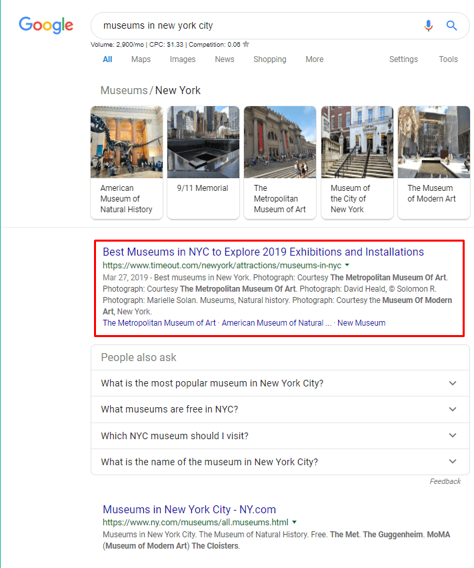Click the People also ask heading
Viewport: 474px width, 568px height.
pyautogui.click(x=139, y=358)
